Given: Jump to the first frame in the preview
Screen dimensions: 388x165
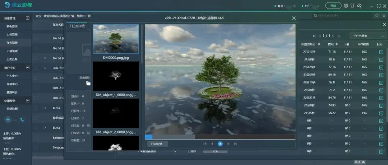Looking at the screenshot, I should click(205, 144).
